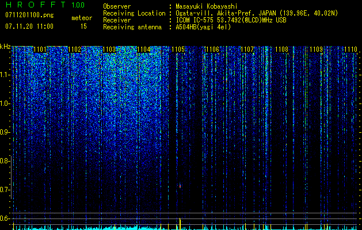
Task: Click the 1.0 kHz axis label
Action: [x=5, y=103]
